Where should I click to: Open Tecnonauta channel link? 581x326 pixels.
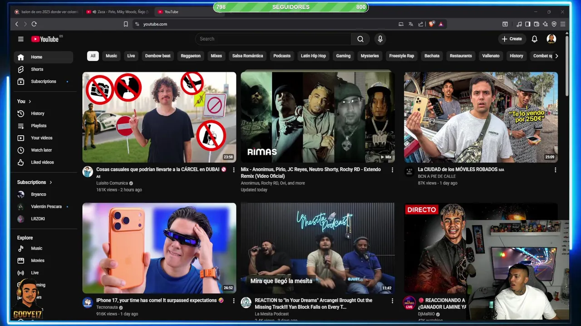(107, 307)
